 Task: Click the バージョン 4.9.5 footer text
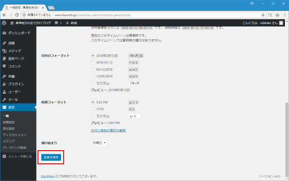[270, 176]
